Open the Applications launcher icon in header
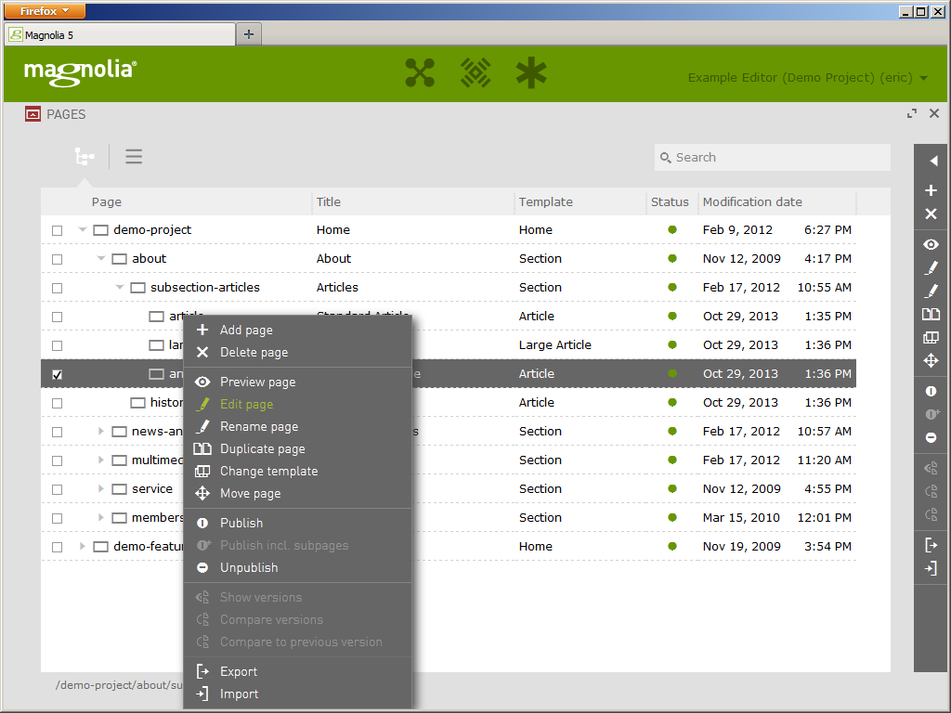 coord(419,72)
